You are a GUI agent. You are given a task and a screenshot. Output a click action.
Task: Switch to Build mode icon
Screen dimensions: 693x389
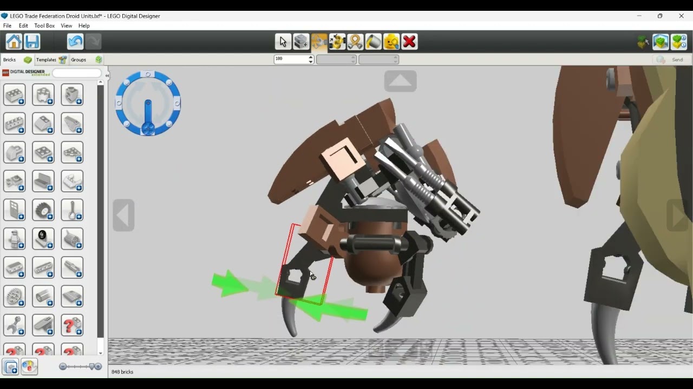pyautogui.click(x=643, y=42)
